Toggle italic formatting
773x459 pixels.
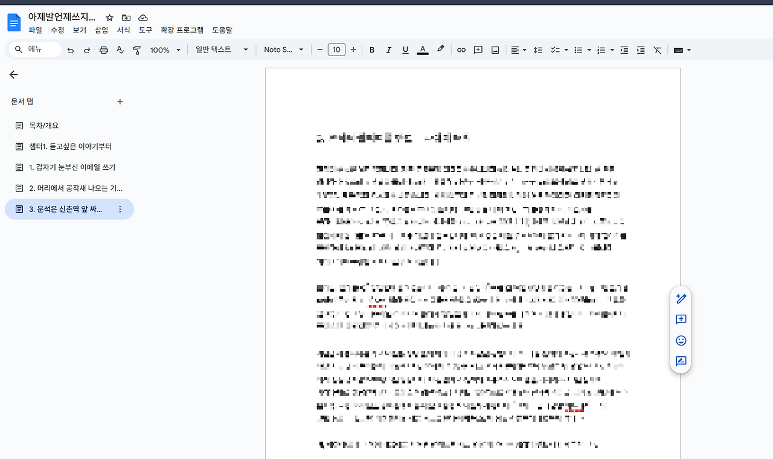pyautogui.click(x=389, y=50)
